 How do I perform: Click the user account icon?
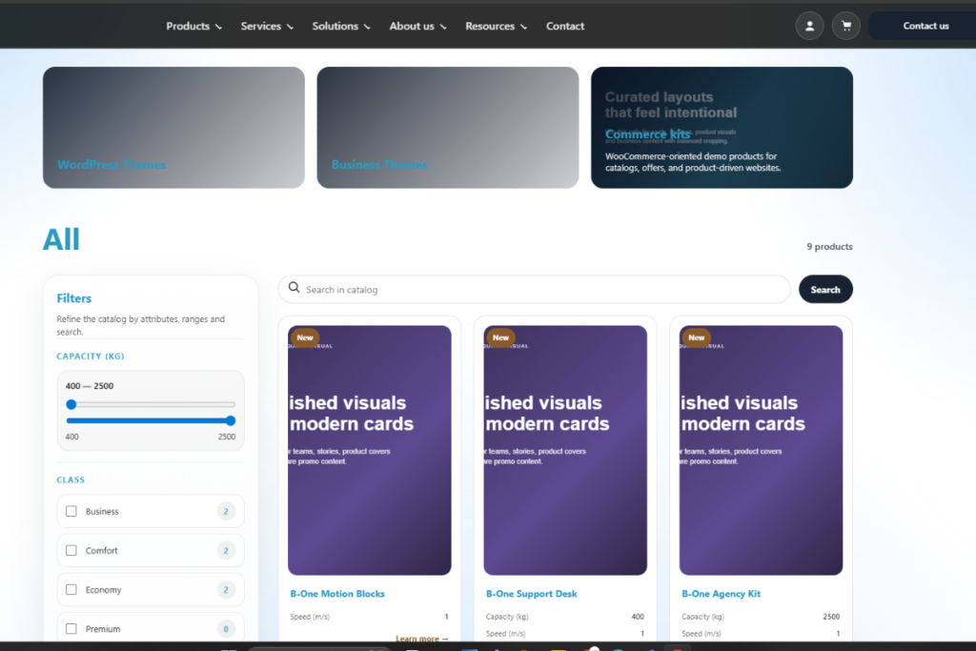pos(809,26)
